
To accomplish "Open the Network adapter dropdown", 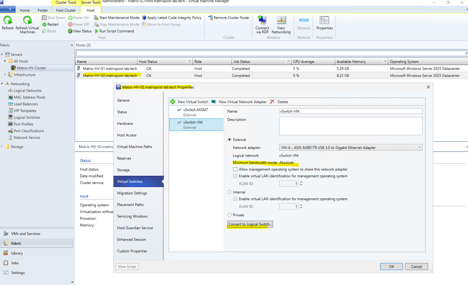I will [x=351, y=148].
